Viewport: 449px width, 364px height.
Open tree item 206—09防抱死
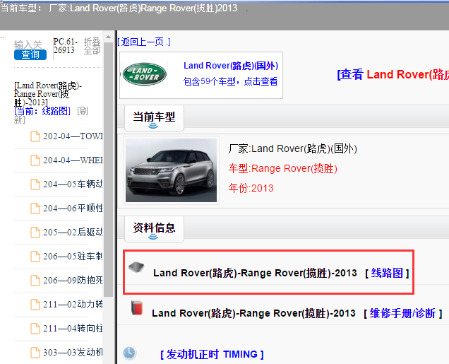click(x=73, y=280)
